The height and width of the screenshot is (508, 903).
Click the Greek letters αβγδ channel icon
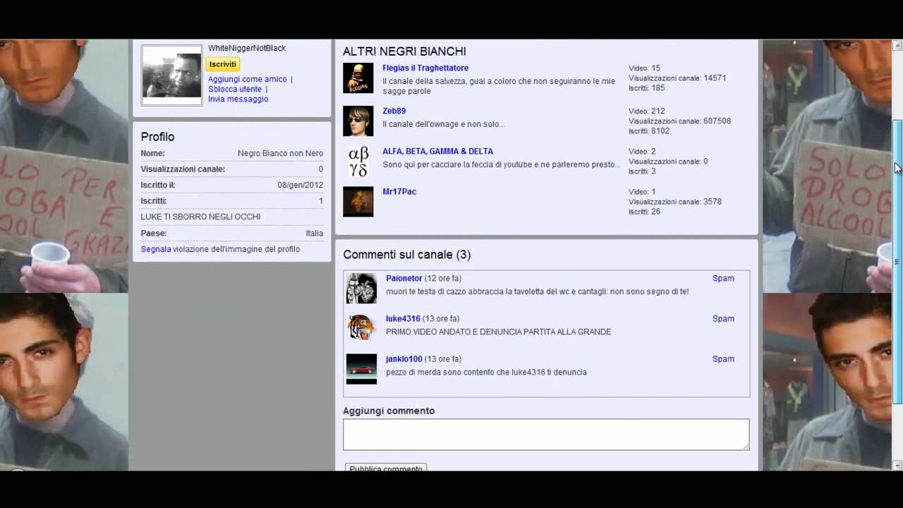pos(358,162)
